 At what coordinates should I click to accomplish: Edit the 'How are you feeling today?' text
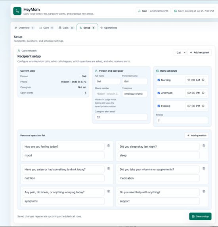click(63, 147)
